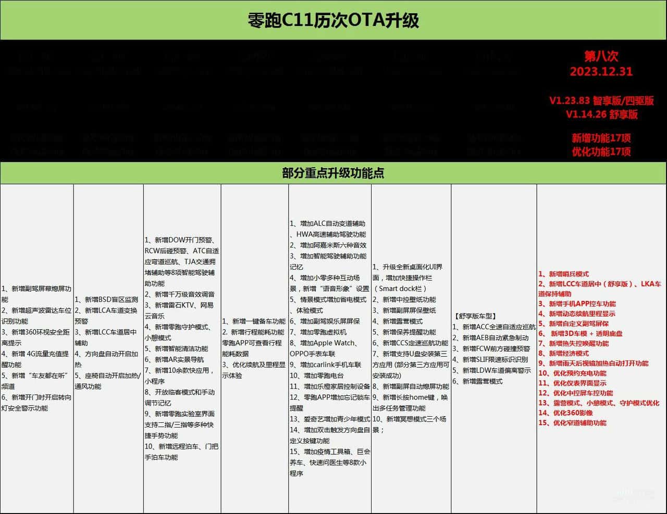This screenshot has height=514, width=667.
Task: Click version text V1.14.26 舒享版
Action: (x=601, y=114)
